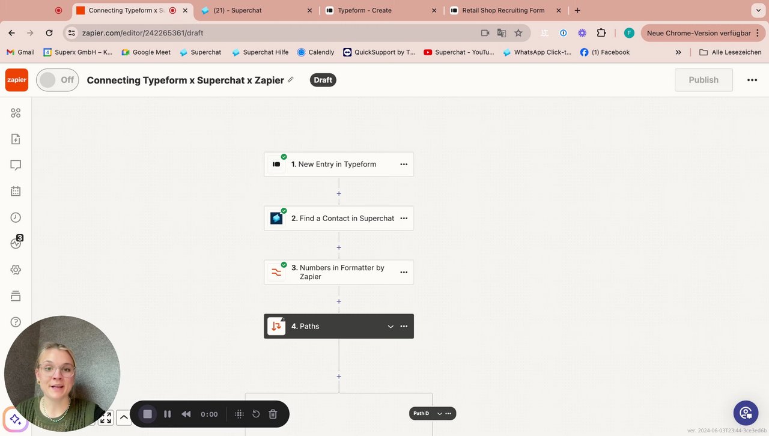Click the AI sparkle assistant button
769x436 pixels.
[x=16, y=419]
